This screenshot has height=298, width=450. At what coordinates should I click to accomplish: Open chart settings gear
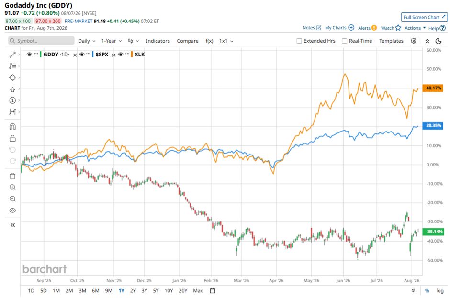[x=414, y=41]
